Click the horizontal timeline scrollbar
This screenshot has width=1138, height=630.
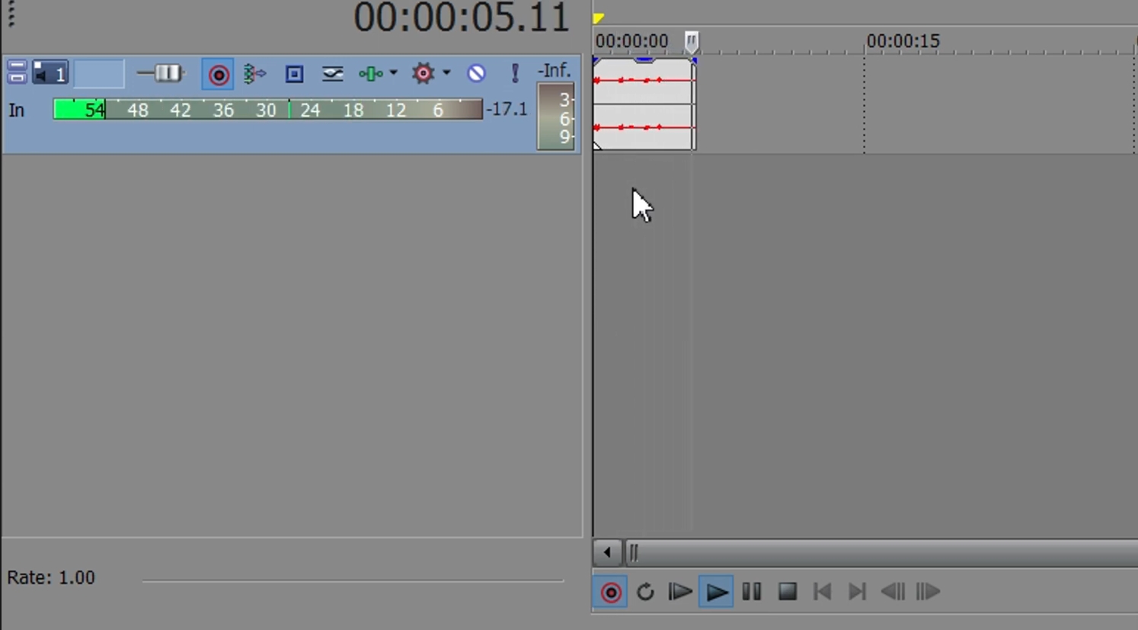pyautogui.click(x=881, y=552)
